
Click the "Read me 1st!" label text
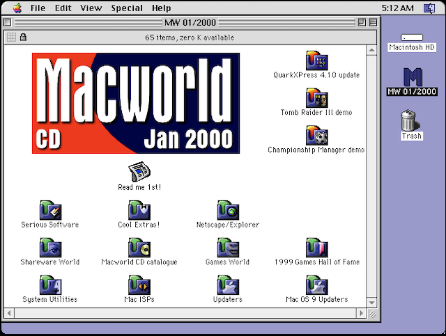(x=139, y=187)
